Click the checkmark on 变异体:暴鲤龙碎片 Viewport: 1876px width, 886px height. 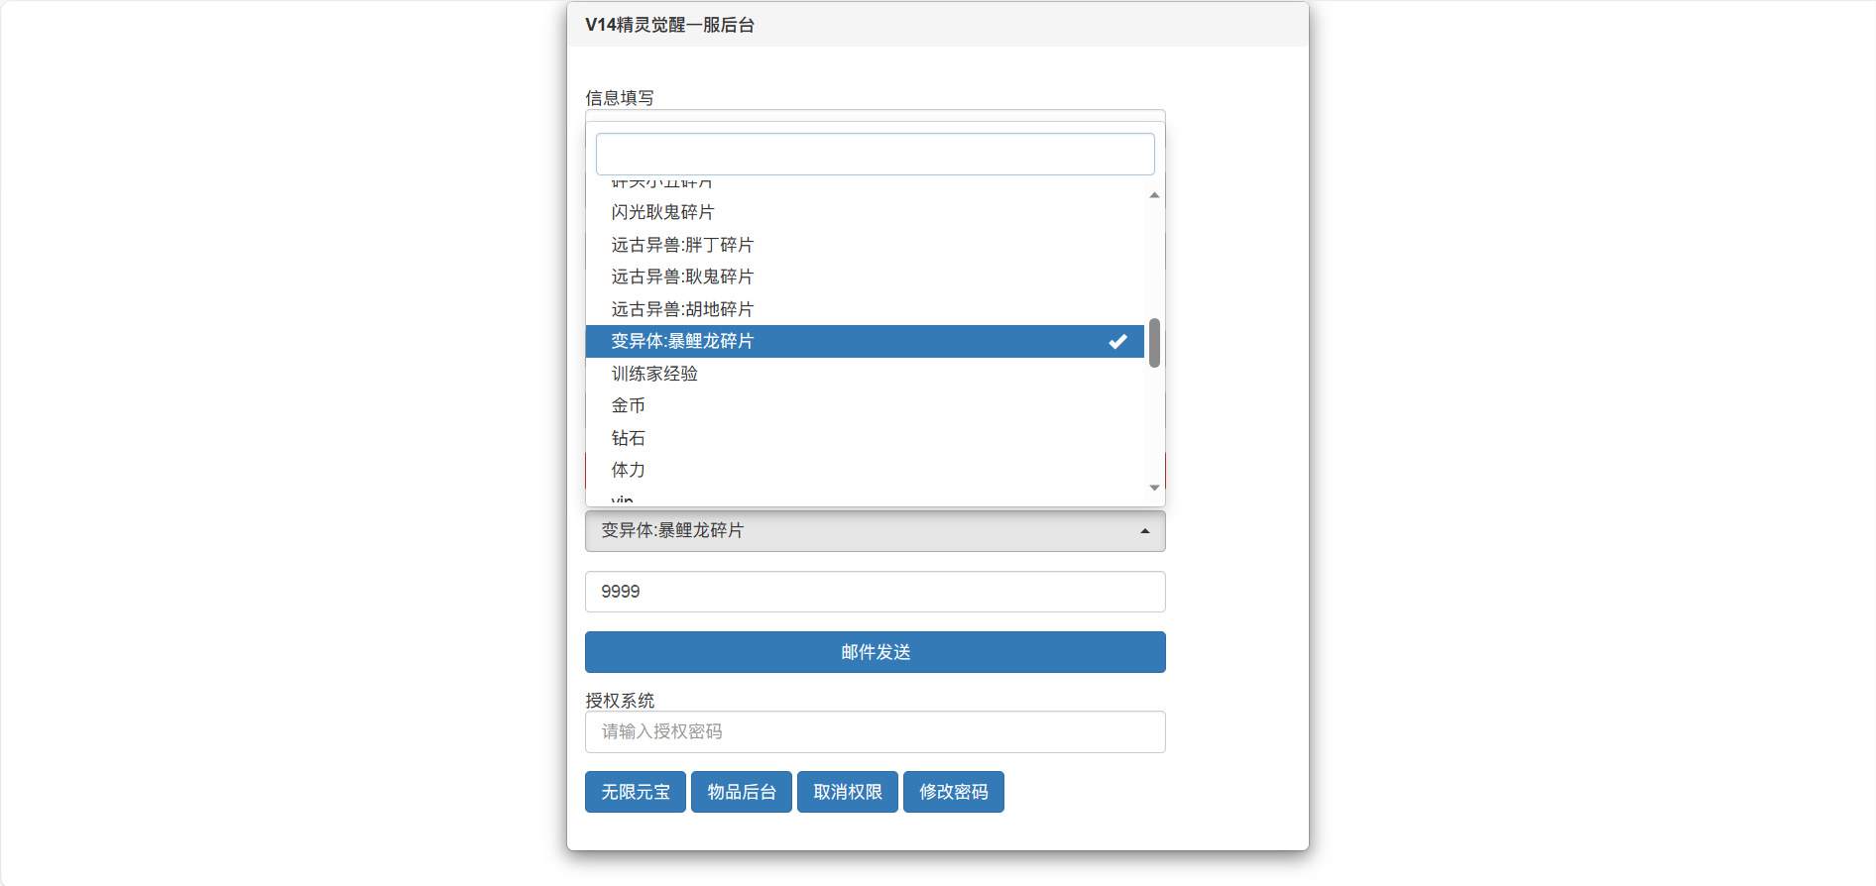pyautogui.click(x=1117, y=342)
